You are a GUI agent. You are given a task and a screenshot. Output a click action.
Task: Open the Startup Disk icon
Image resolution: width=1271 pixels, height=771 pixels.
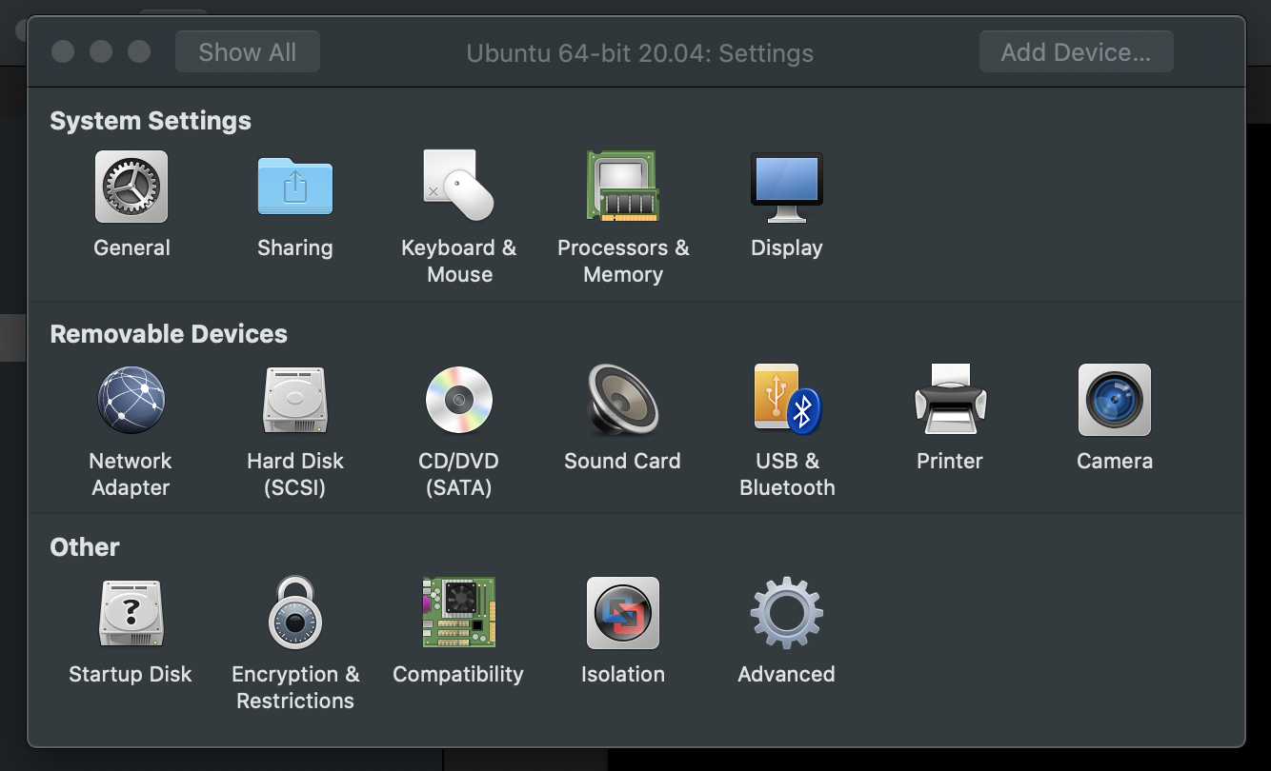(x=131, y=613)
